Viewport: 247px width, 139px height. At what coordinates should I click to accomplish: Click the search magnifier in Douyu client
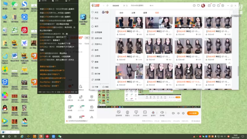[x=127, y=6]
